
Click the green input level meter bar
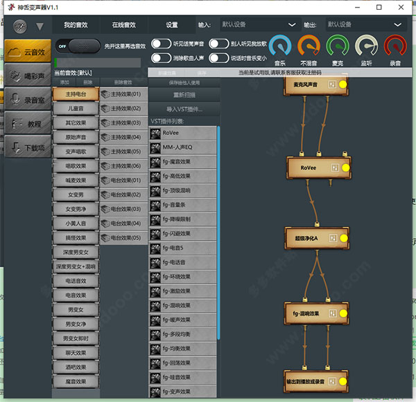pyautogui.click(x=97, y=63)
